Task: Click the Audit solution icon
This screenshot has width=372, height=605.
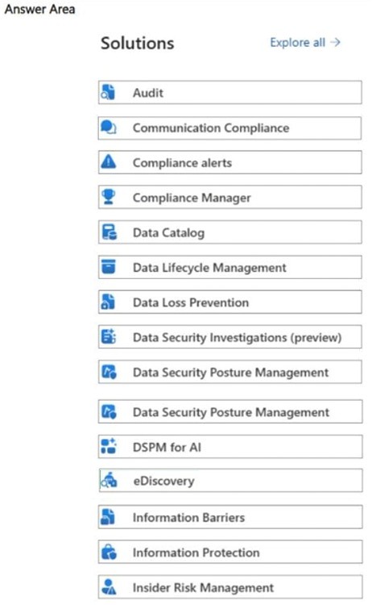Action: click(108, 92)
